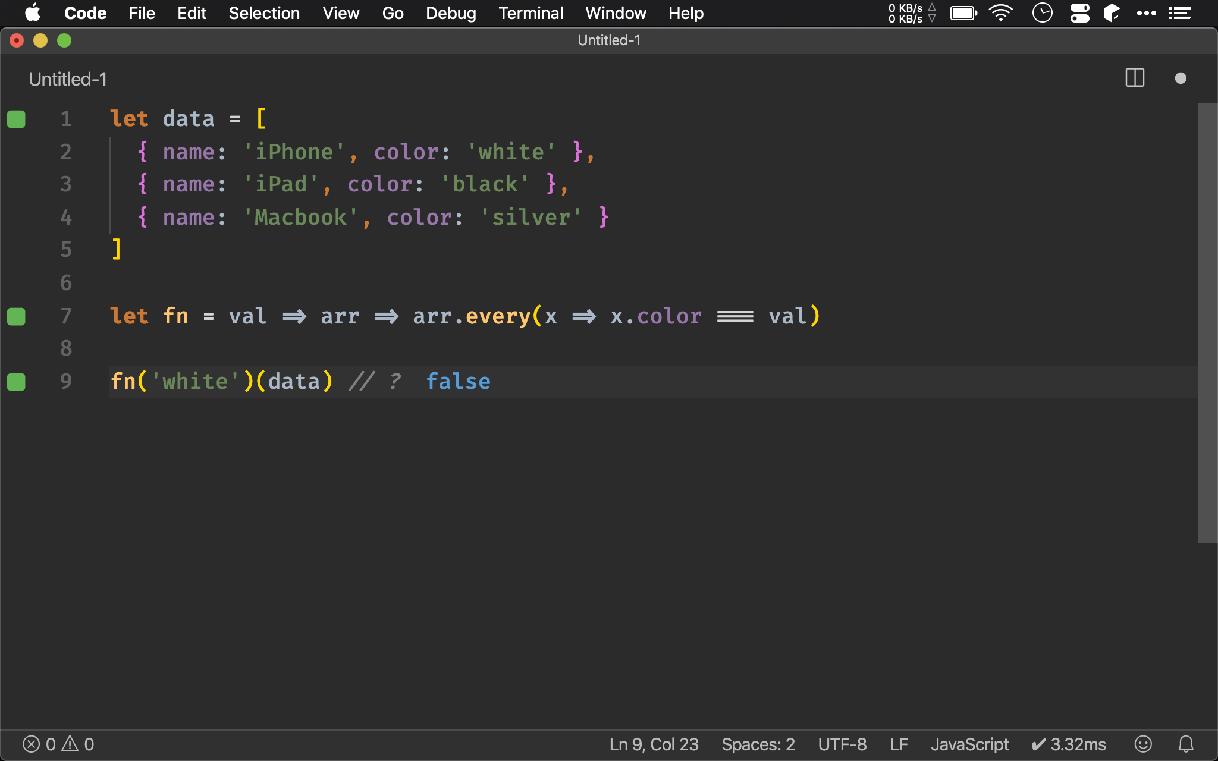This screenshot has height=761, width=1218.
Task: Open the Selection menu
Action: (x=264, y=13)
